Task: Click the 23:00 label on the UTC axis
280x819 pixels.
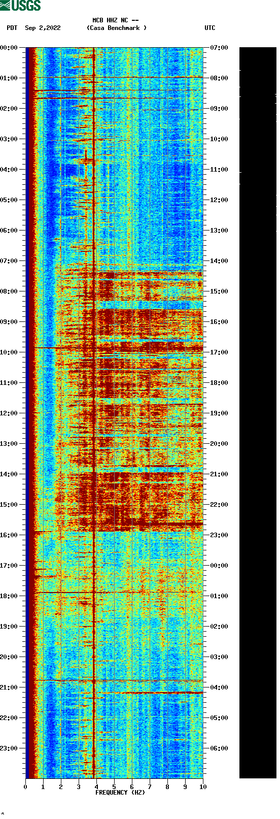Action: coord(219,535)
